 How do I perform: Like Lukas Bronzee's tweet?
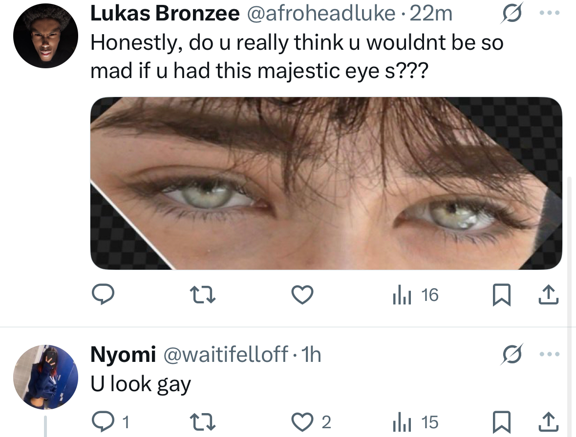coord(302,295)
